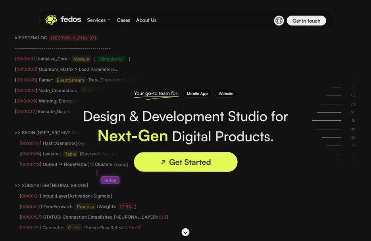Image resolution: width=371 pixels, height=241 pixels.
Task: Click "Your go-to team for:" label
Action: pyautogui.click(x=156, y=93)
